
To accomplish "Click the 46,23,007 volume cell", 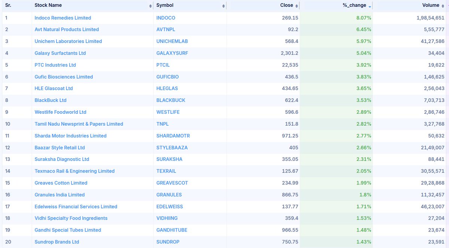I will pyautogui.click(x=433, y=206).
